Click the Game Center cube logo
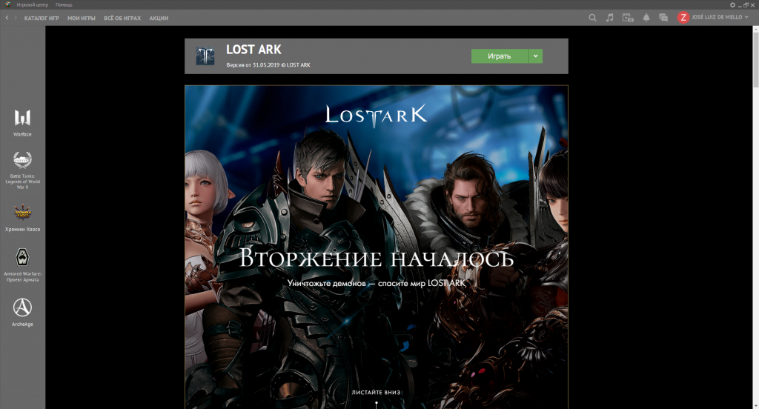This screenshot has height=409, width=759. pyautogui.click(x=7, y=4)
